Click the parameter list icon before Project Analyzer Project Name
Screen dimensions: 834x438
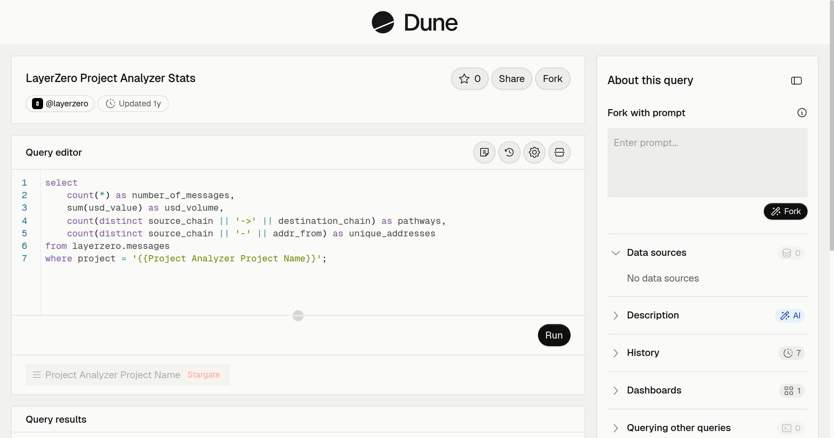click(36, 375)
